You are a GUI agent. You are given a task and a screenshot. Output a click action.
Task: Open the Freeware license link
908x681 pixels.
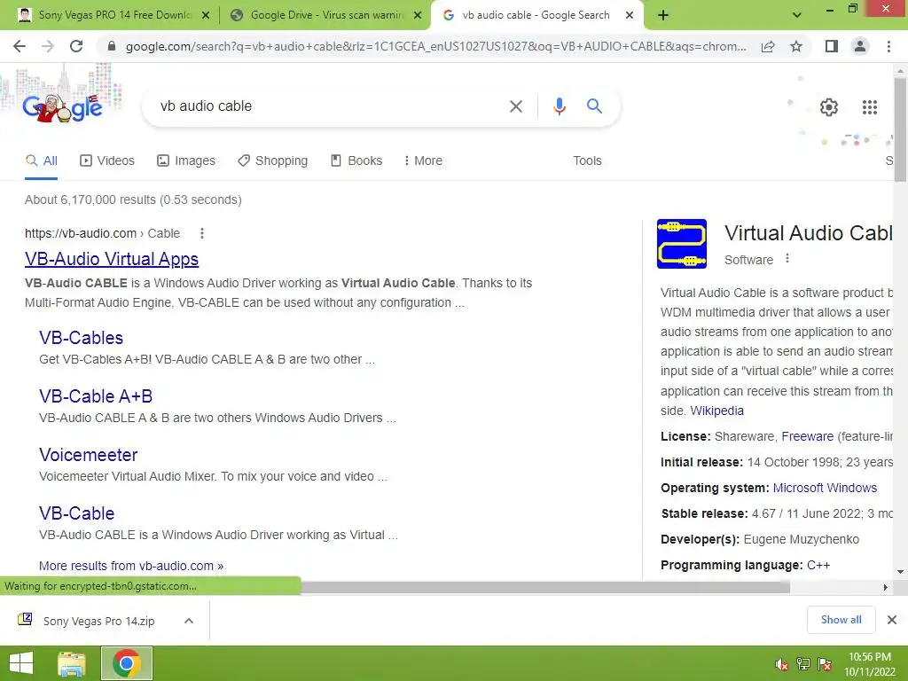click(x=807, y=436)
